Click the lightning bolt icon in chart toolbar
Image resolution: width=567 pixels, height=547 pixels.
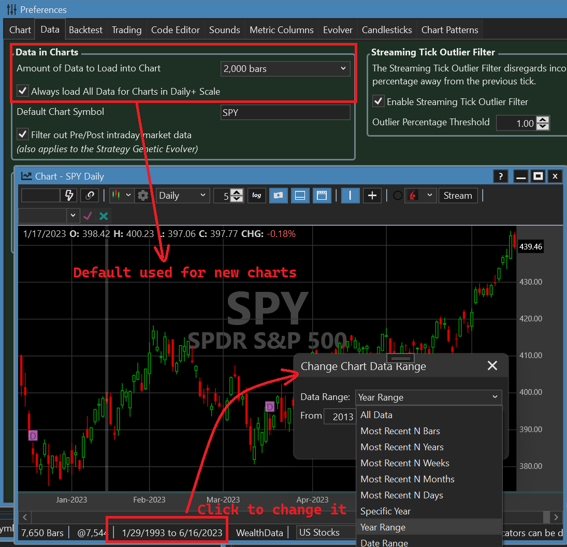click(68, 196)
